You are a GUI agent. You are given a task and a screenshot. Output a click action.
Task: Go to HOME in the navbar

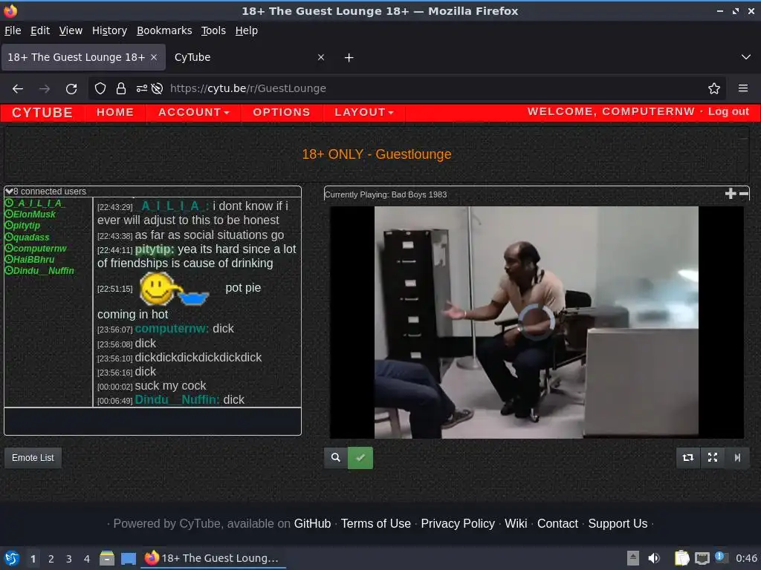click(x=115, y=113)
